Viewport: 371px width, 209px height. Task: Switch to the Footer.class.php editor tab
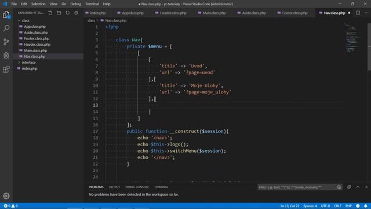pos(295,13)
